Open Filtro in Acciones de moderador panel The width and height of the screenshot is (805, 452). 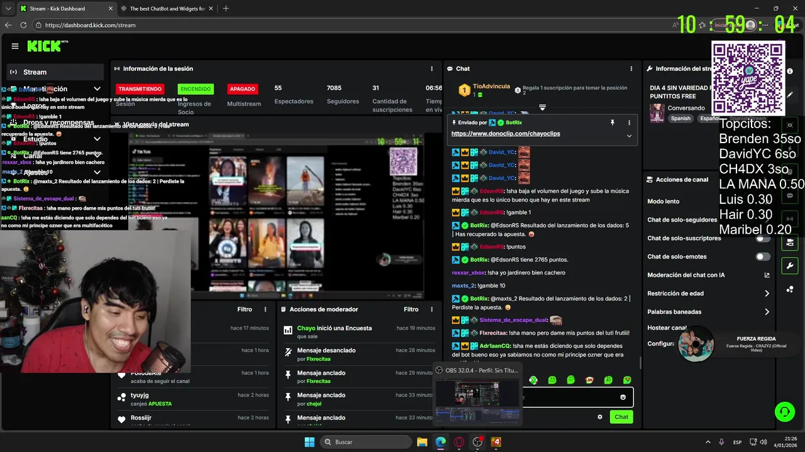411,309
